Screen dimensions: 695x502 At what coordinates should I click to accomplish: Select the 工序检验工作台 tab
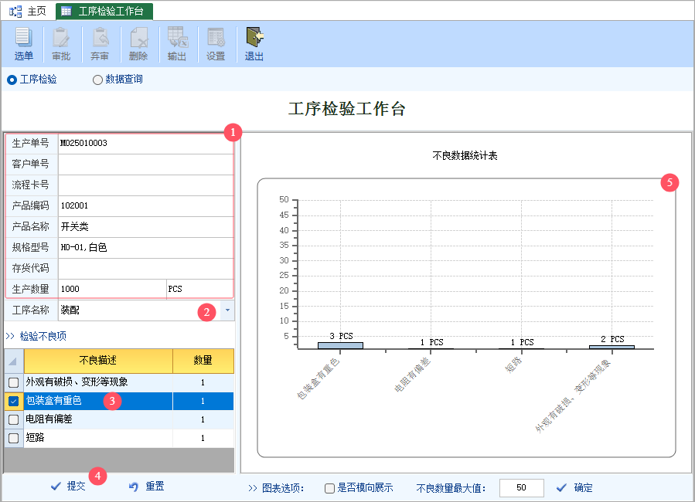[x=104, y=12]
